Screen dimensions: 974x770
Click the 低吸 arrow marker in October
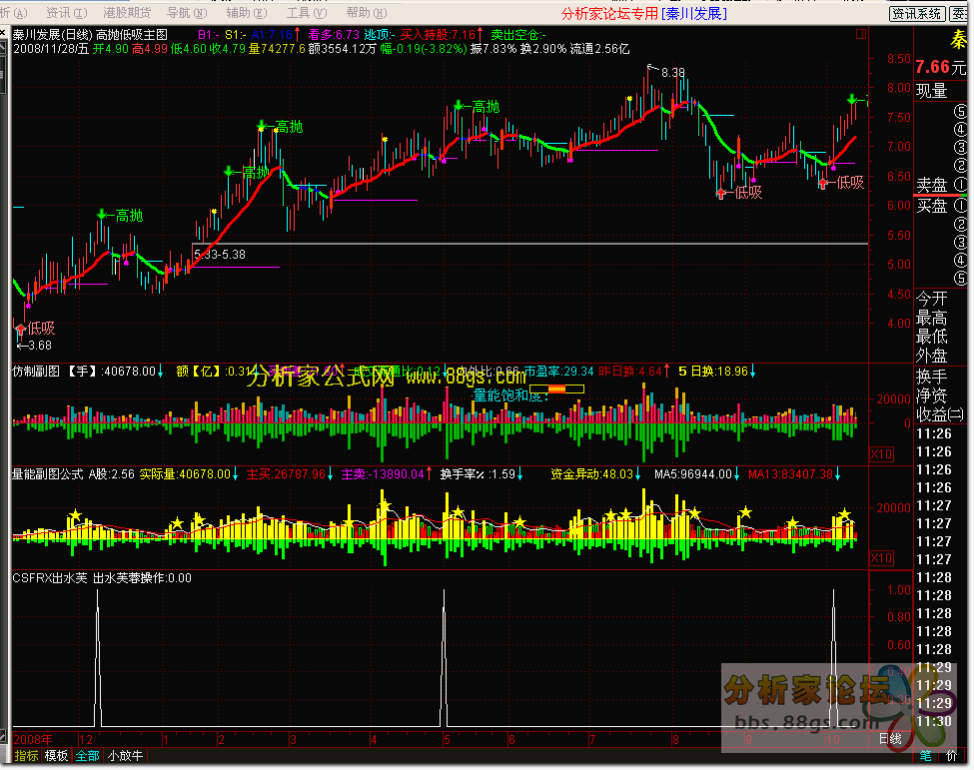(x=823, y=183)
